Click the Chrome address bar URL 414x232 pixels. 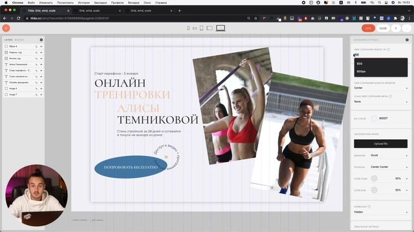point(70,18)
